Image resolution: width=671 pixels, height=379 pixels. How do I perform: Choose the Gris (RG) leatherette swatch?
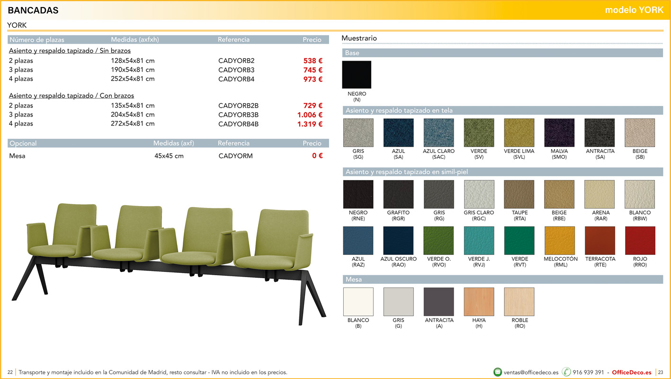[x=438, y=194]
